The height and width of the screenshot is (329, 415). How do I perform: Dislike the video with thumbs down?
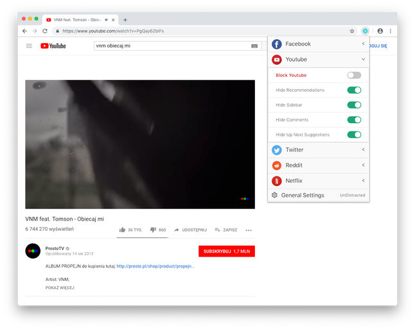click(153, 230)
